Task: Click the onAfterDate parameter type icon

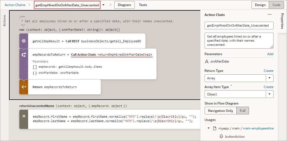Action: click(x=207, y=61)
